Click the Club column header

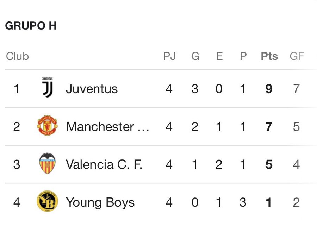tap(17, 56)
